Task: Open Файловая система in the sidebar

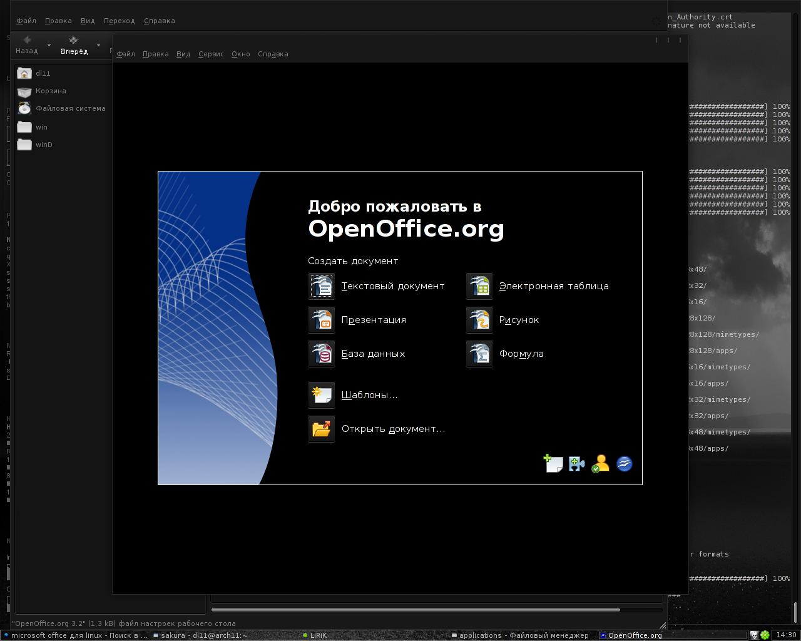Action: tap(69, 108)
